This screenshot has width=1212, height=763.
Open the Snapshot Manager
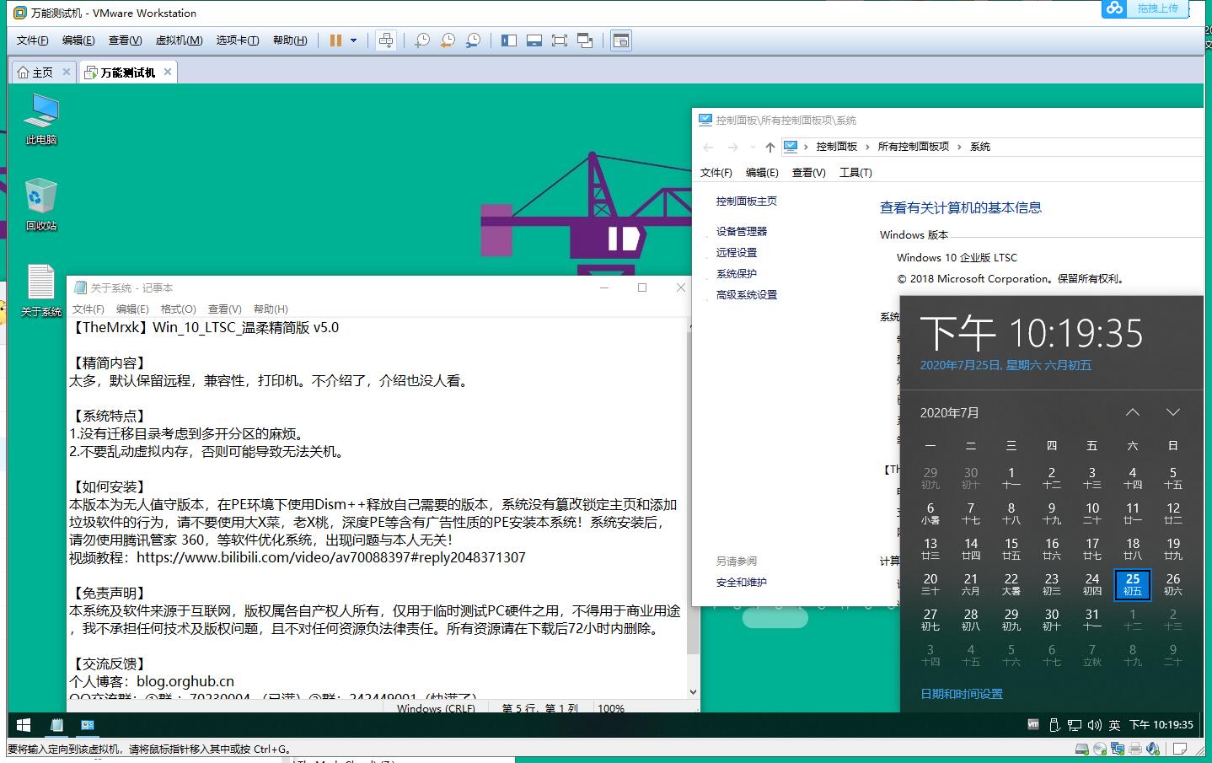click(x=473, y=40)
